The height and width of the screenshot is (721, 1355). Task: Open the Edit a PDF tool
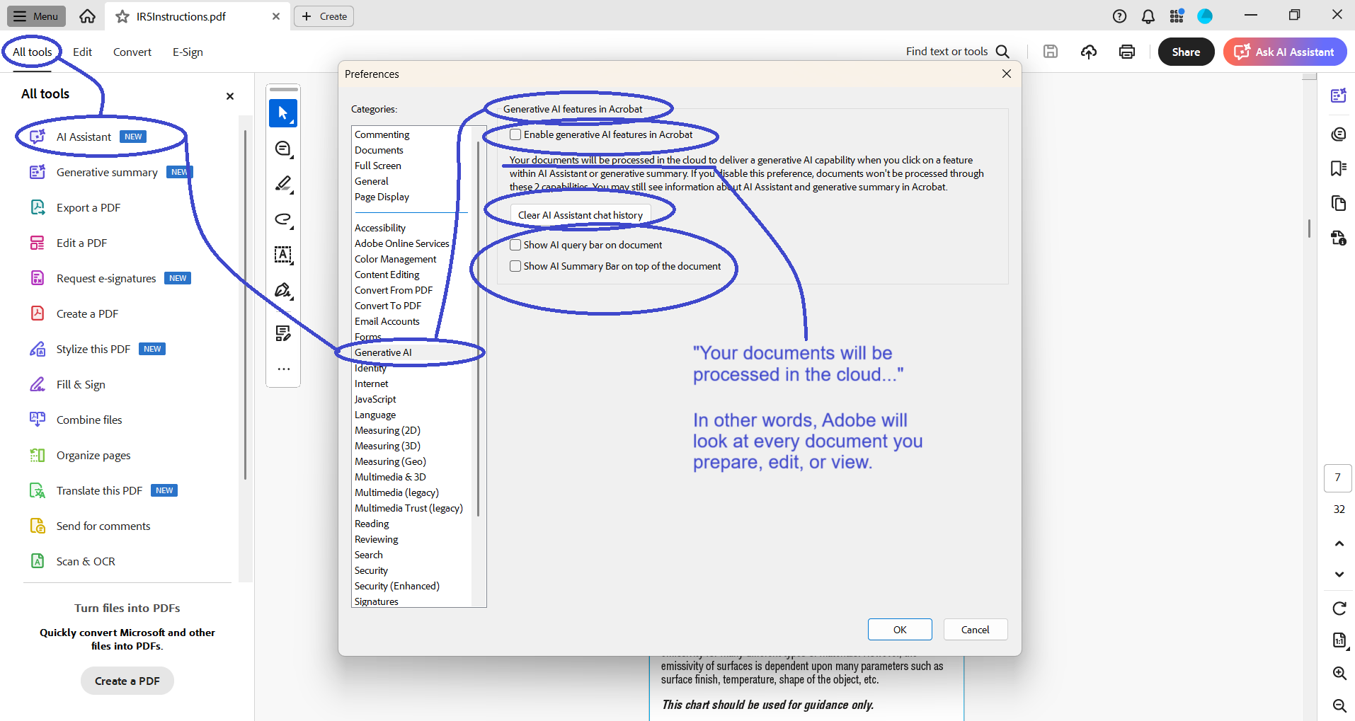click(x=69, y=243)
